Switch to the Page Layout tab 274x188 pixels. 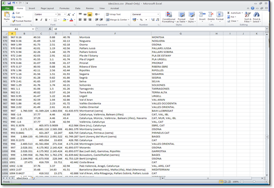pos(47,8)
